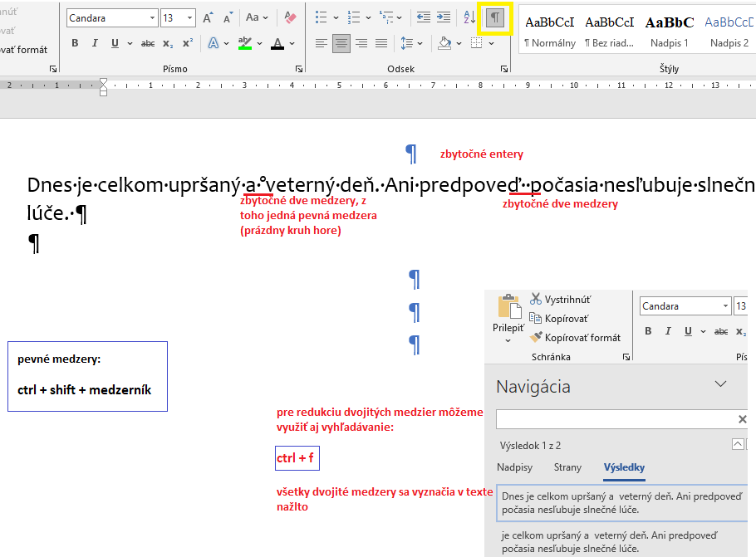
Task: Click the Kopírovať copy icon
Action: point(536,318)
